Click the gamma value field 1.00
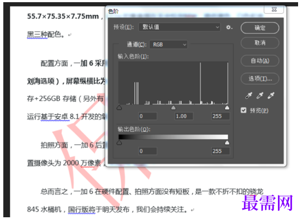The image size is (303, 220). 184,116
